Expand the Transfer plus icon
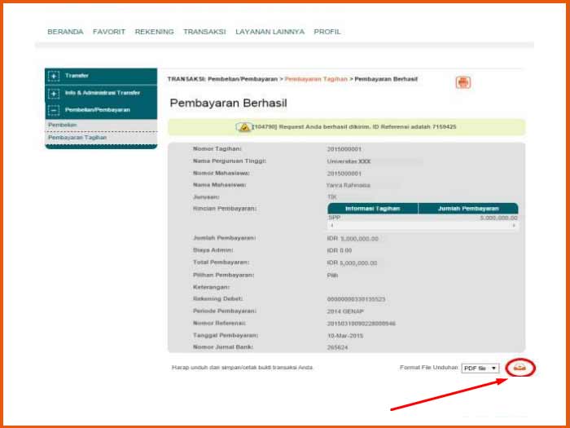This screenshot has height=428, width=570. click(x=54, y=76)
